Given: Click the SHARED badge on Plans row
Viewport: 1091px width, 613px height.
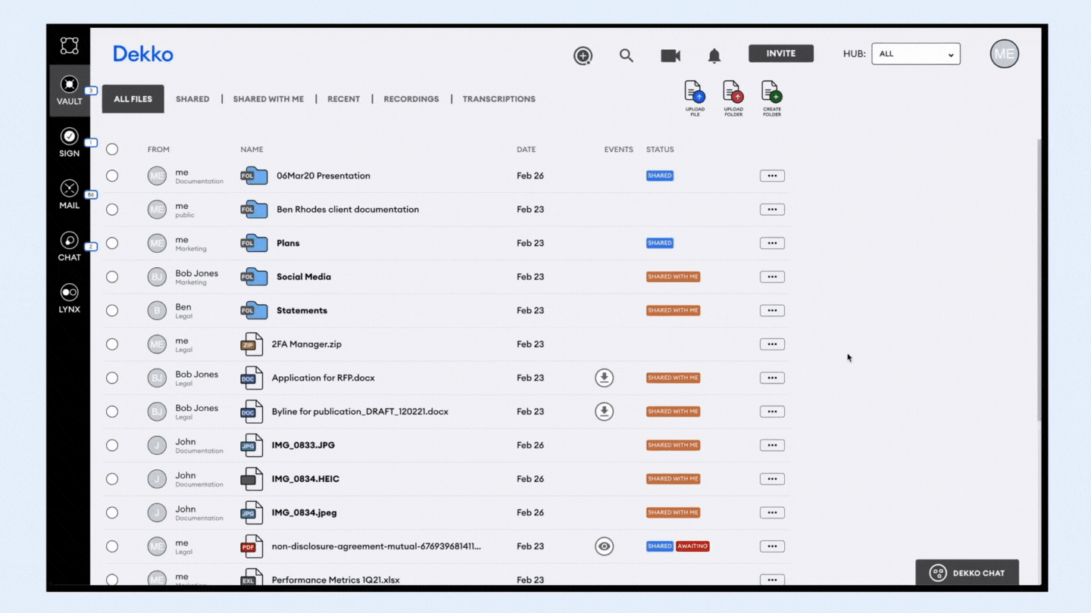Looking at the screenshot, I should click(660, 243).
